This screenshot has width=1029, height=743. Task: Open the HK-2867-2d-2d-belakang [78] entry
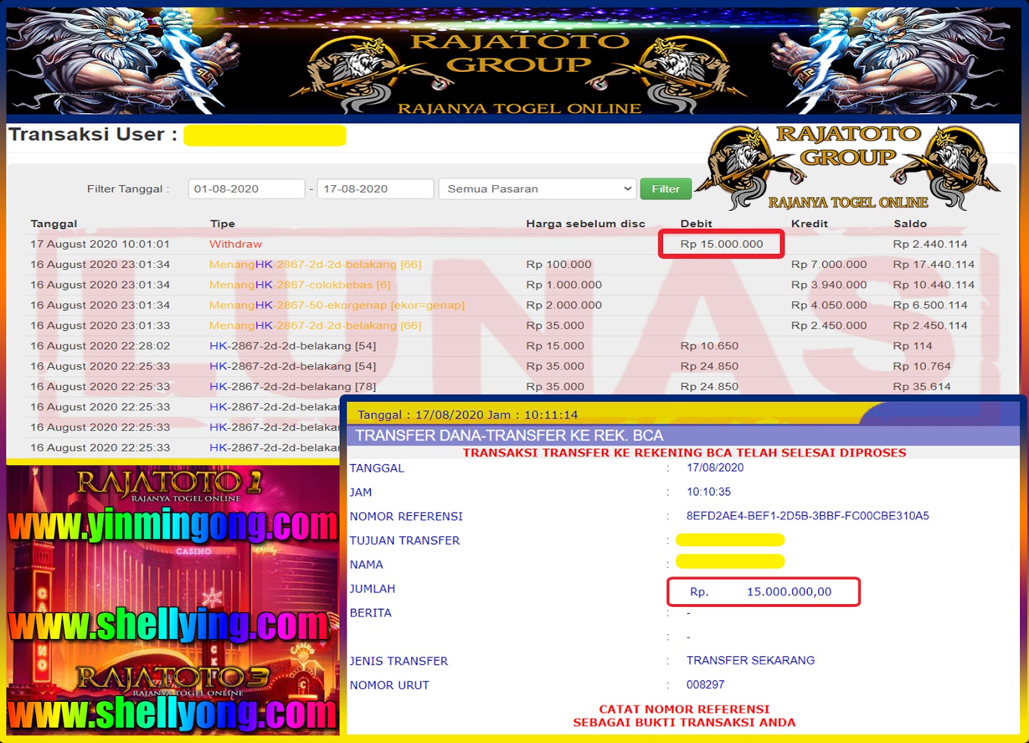(293, 387)
